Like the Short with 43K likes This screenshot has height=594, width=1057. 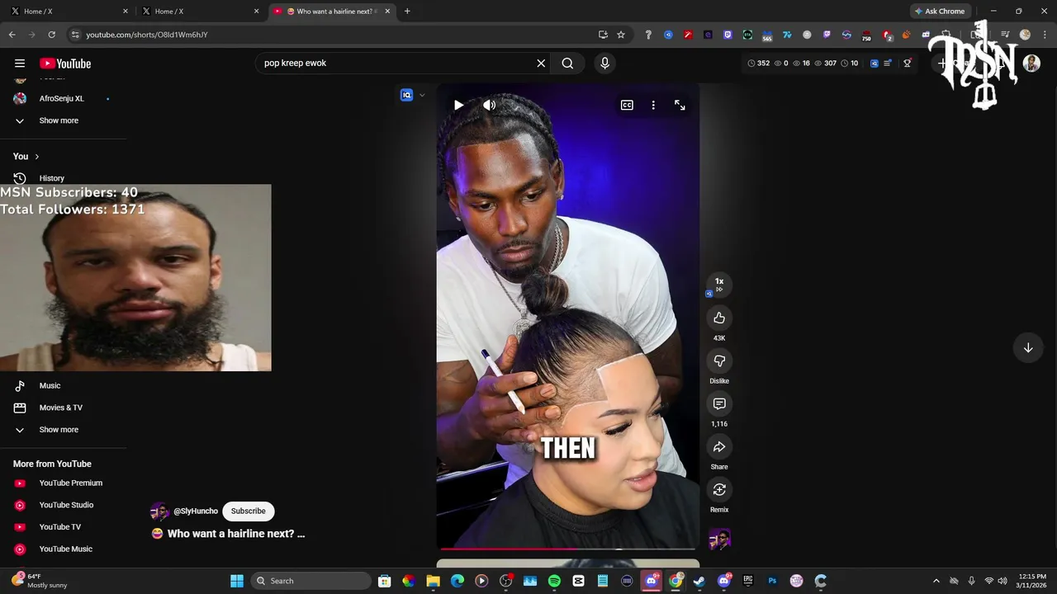pyautogui.click(x=719, y=318)
